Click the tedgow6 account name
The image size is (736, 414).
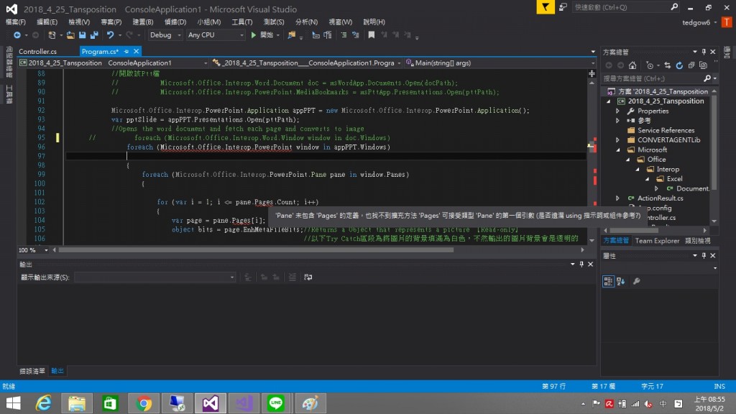click(696, 22)
